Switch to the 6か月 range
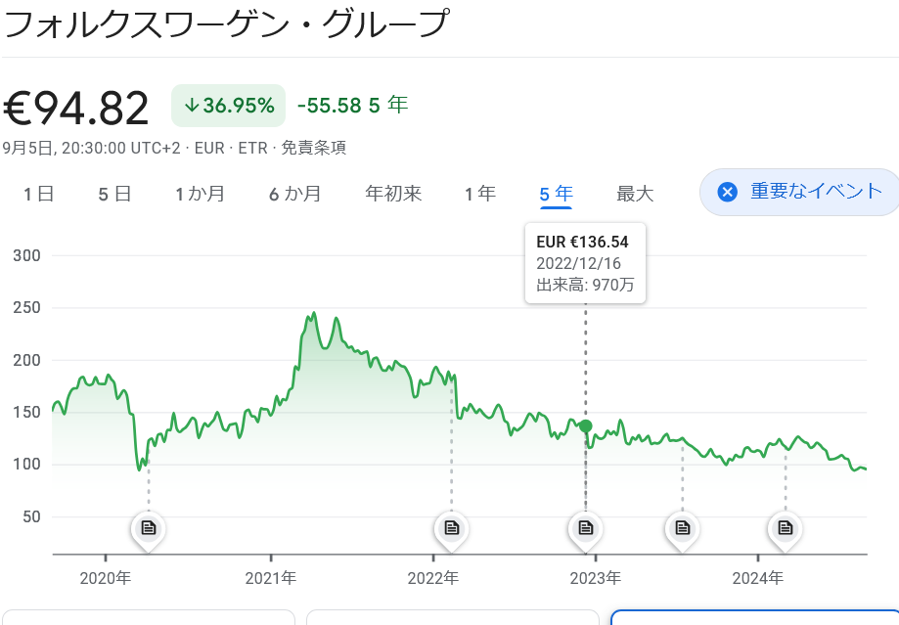 (x=294, y=193)
